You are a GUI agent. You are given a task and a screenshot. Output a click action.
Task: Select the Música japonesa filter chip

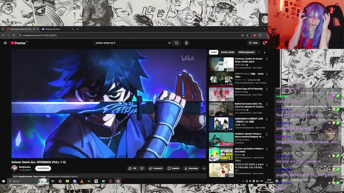click(246, 52)
